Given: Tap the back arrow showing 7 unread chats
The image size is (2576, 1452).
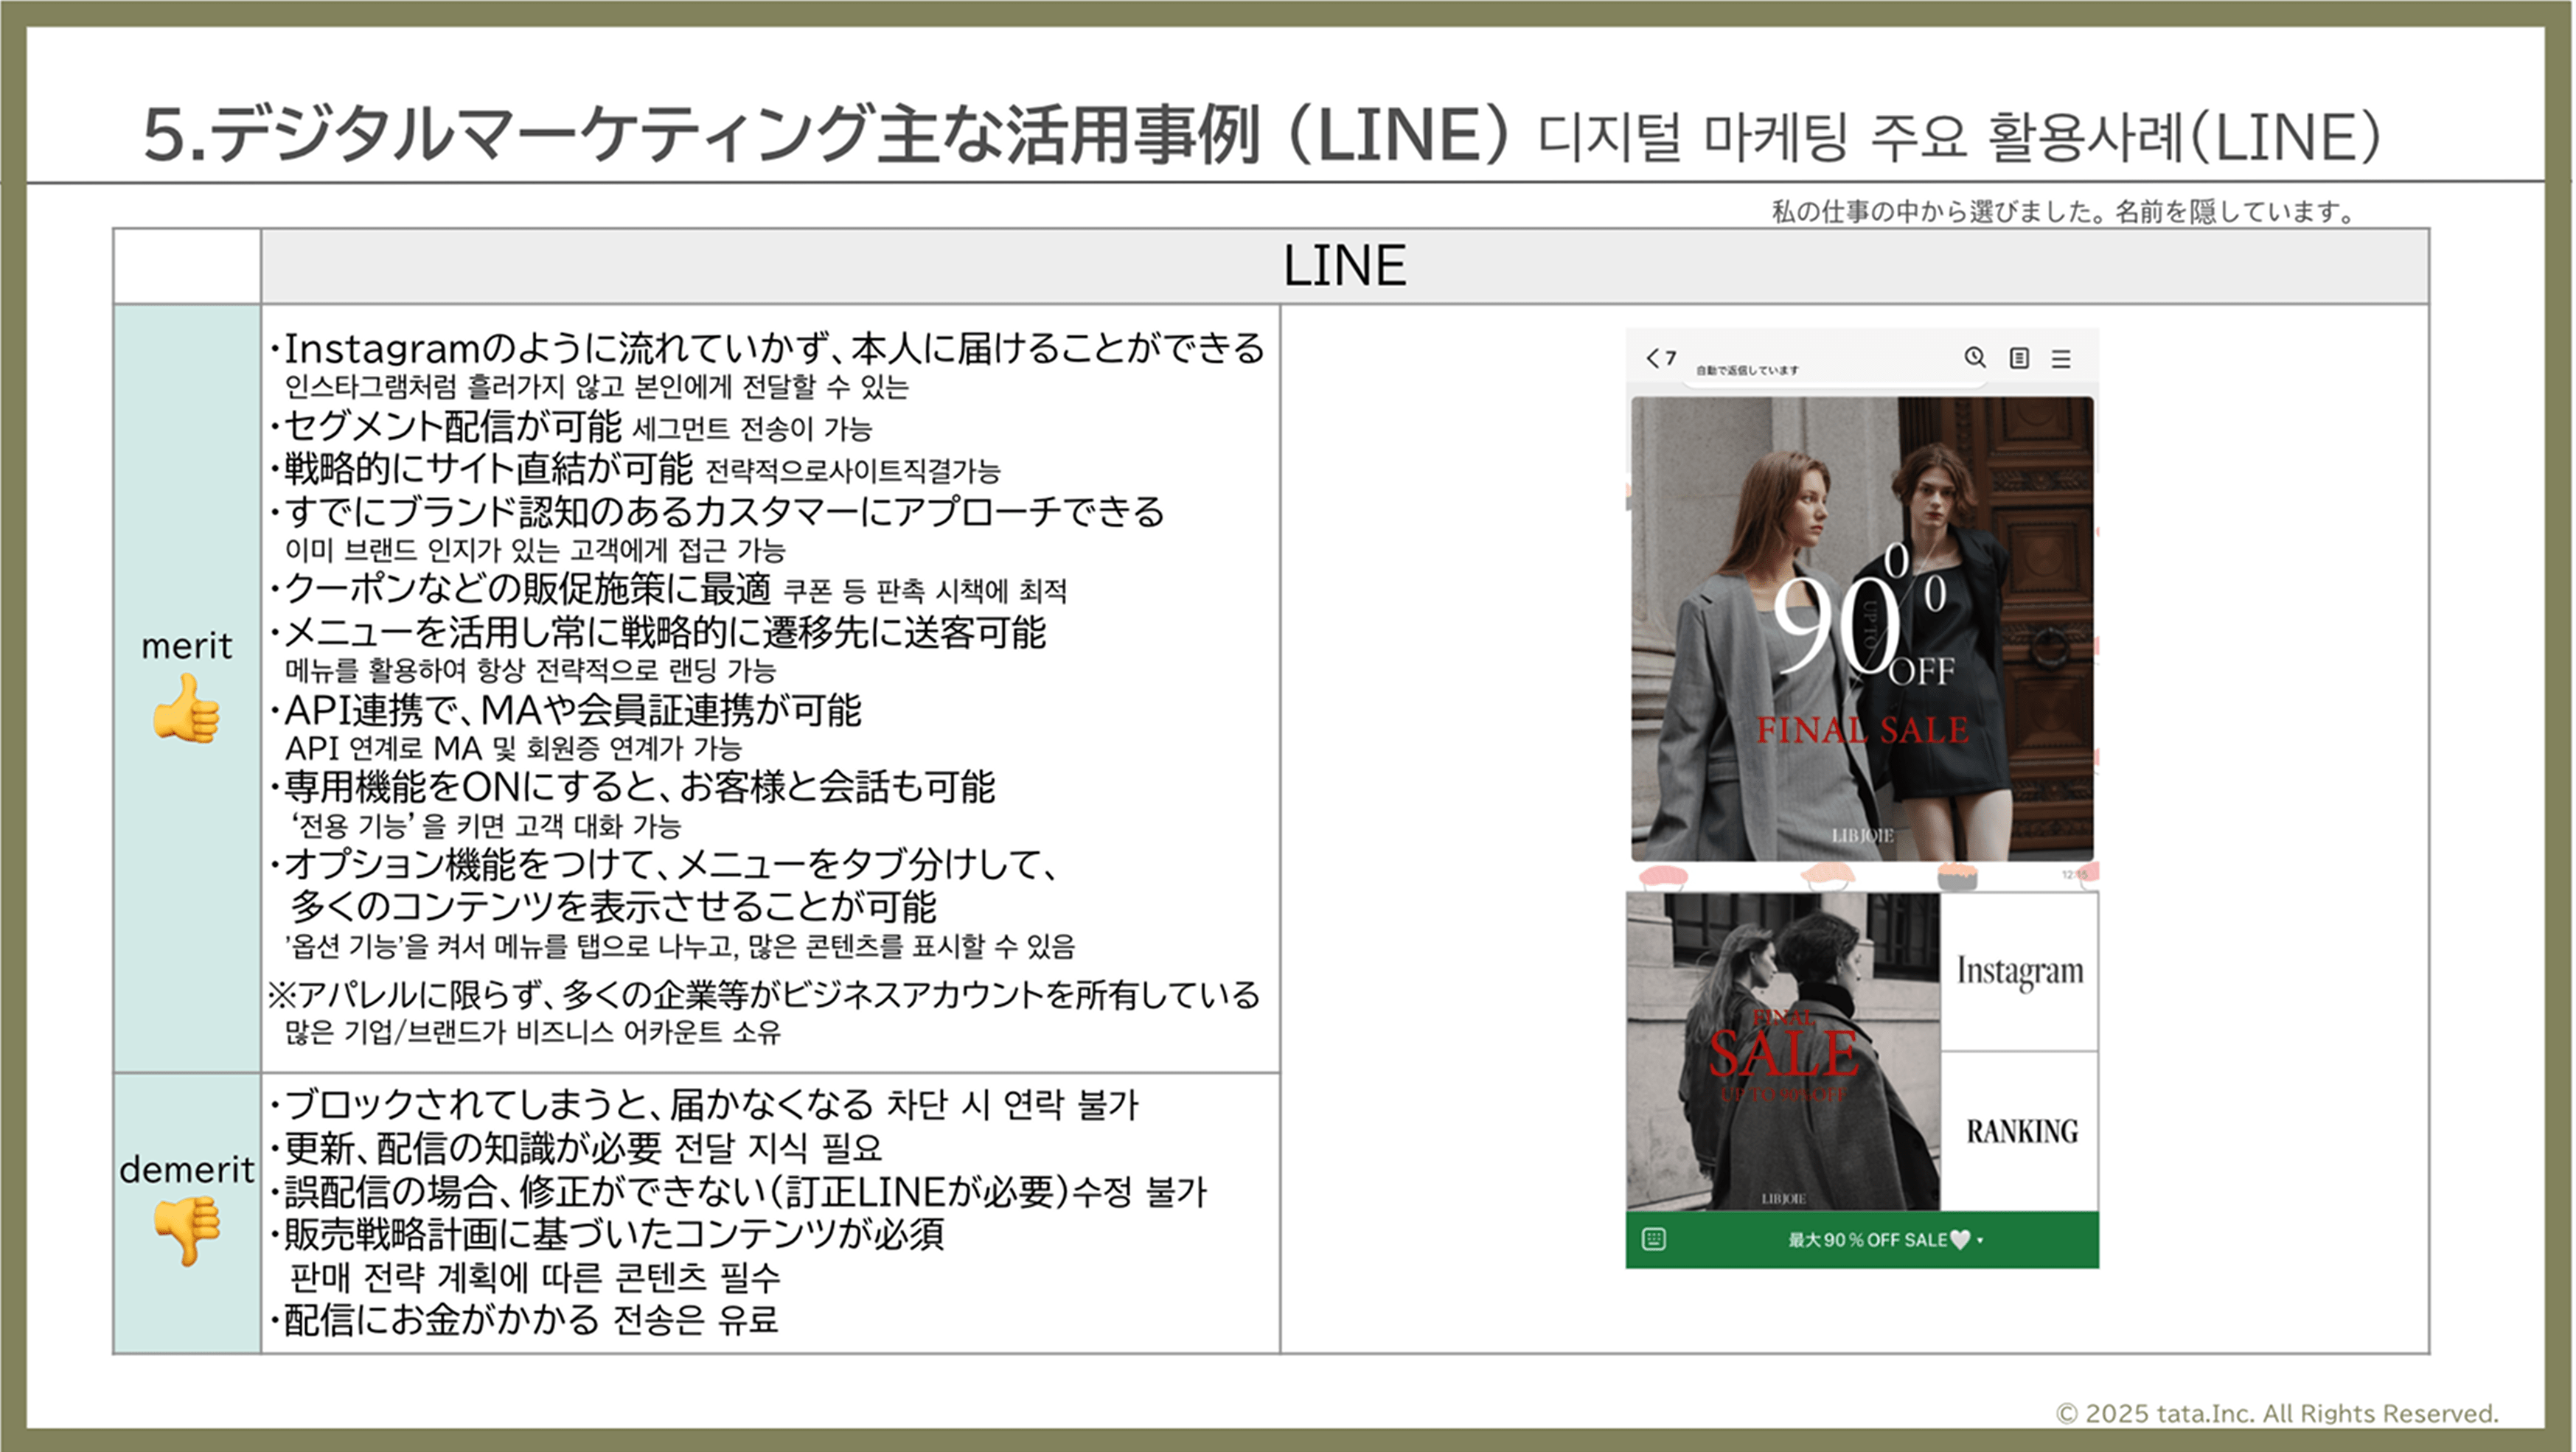Looking at the screenshot, I should tap(1655, 360).
